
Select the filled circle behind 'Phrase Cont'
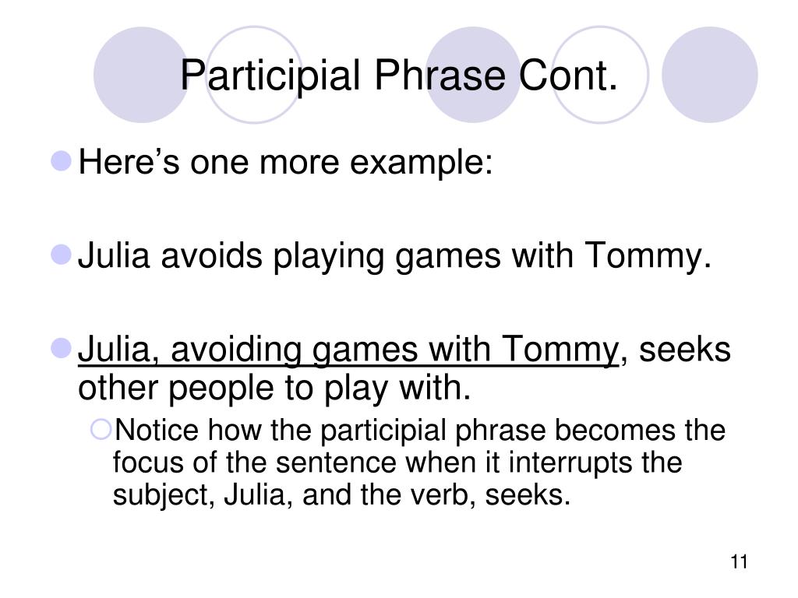[x=473, y=75]
